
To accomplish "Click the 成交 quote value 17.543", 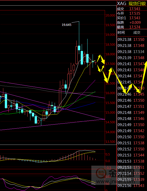I will (135, 9).
